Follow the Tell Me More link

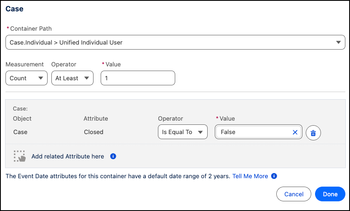click(x=250, y=176)
